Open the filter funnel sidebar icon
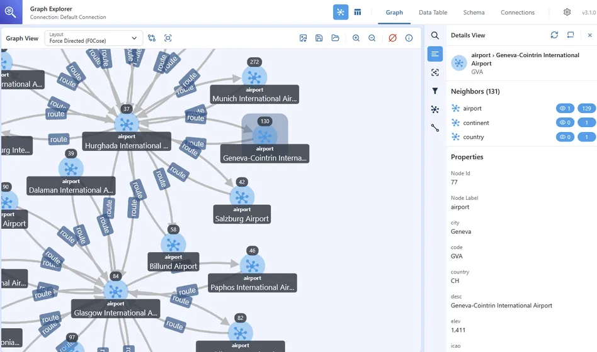 (x=435, y=91)
